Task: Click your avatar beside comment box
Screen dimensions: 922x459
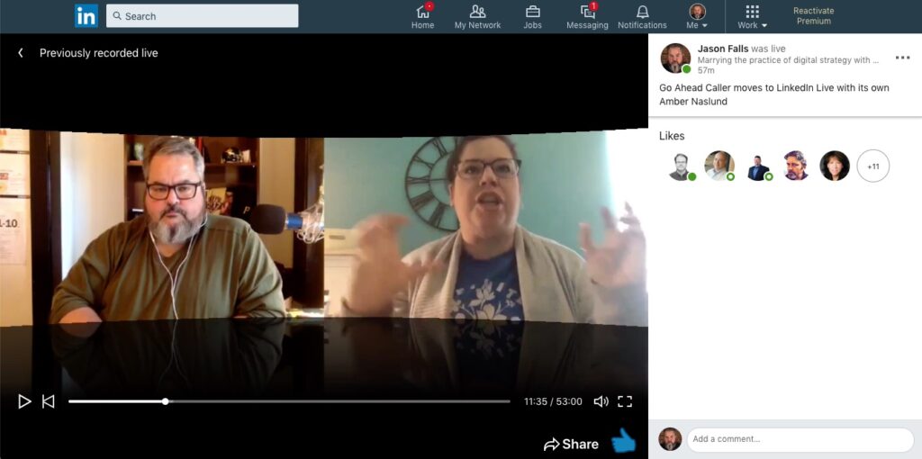Action: coord(670,439)
